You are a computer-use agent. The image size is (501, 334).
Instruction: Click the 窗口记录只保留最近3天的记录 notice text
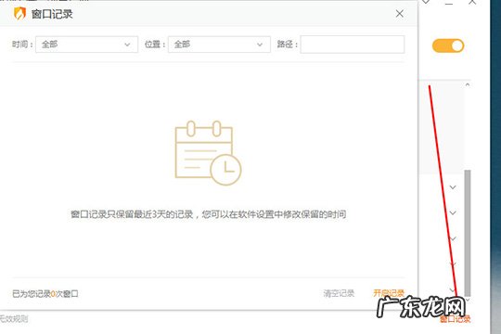click(x=209, y=214)
